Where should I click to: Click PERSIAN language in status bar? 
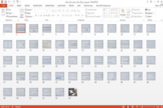(18, 107)
